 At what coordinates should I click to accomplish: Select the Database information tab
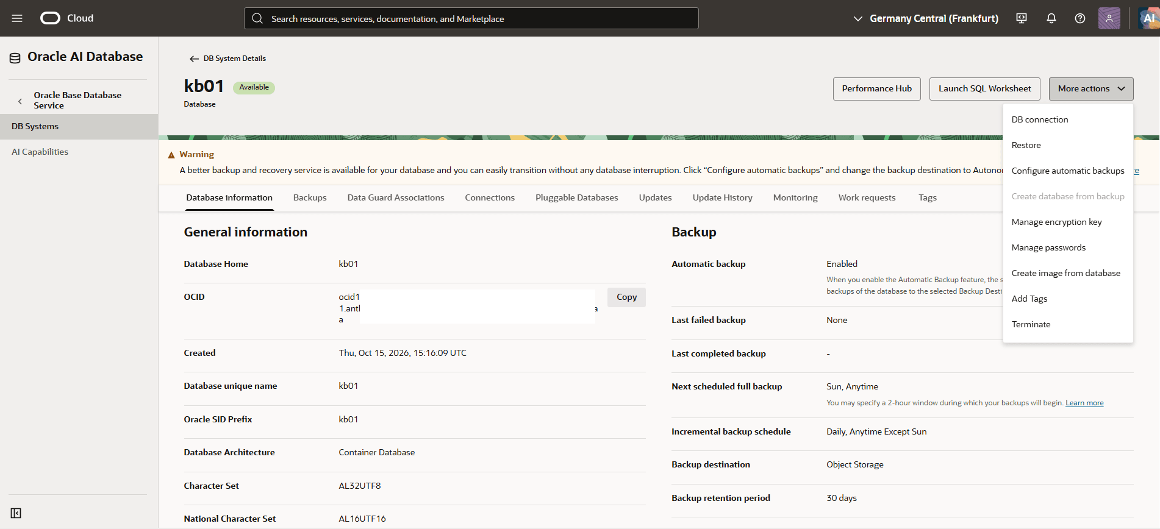[x=229, y=197]
